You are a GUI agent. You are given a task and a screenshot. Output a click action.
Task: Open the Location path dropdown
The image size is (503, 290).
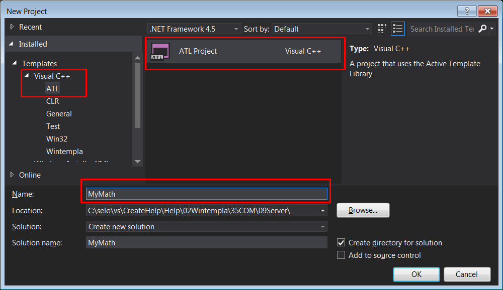pos(322,211)
